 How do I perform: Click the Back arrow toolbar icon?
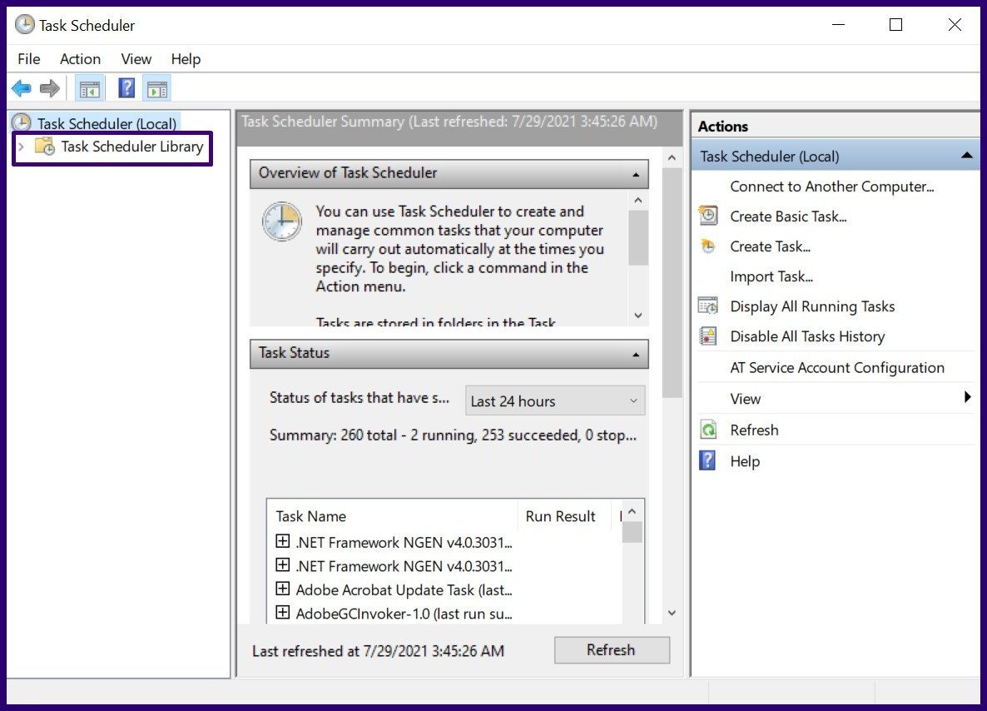22,88
